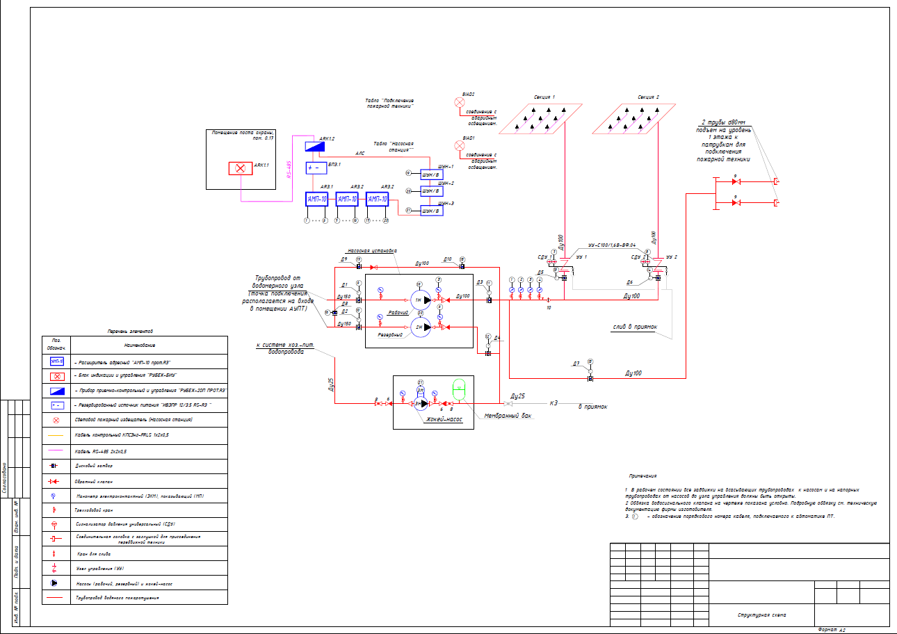The image size is (897, 634).
Task: Click the 'Табло Насосная станция' text
Action: (394, 146)
